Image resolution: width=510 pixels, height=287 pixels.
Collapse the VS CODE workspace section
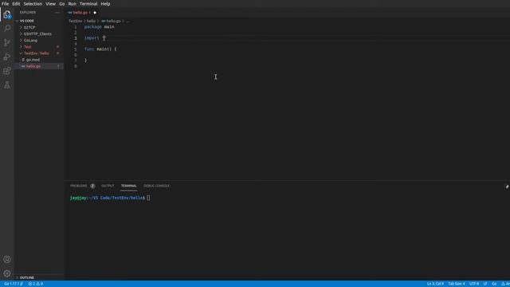tap(39, 21)
